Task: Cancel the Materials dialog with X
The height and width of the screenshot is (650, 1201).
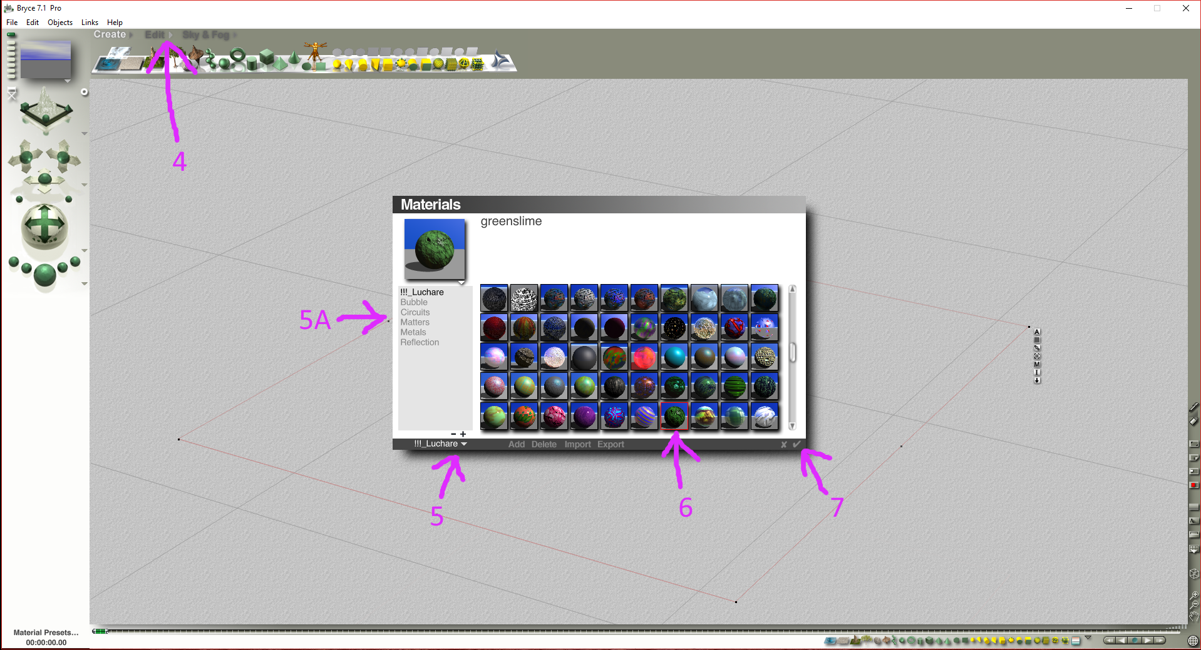Action: [x=783, y=444]
